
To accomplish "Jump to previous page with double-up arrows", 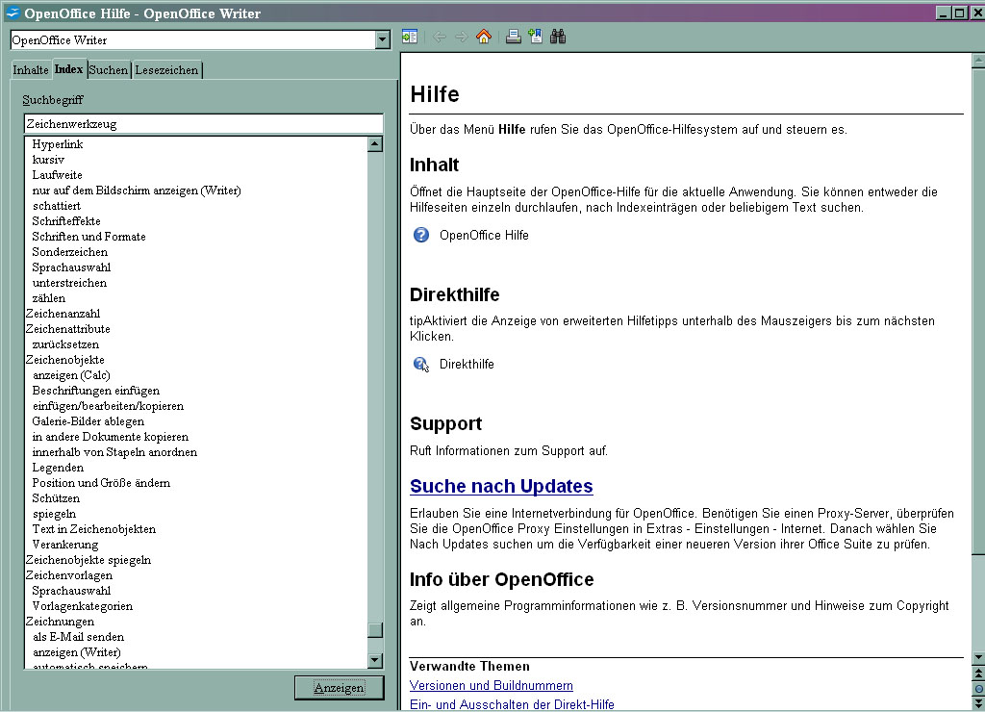I will point(978,674).
